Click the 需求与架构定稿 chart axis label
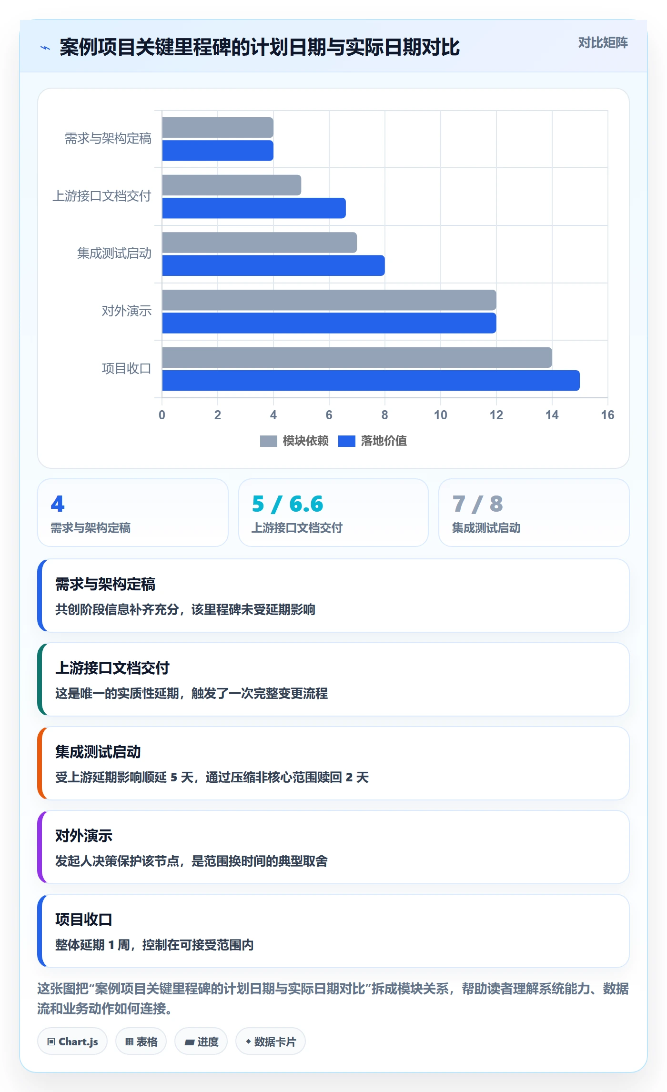The width and height of the screenshot is (667, 1092). click(108, 139)
